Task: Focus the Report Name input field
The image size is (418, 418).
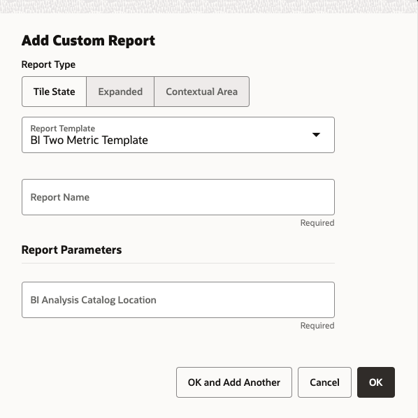Action: pyautogui.click(x=178, y=197)
